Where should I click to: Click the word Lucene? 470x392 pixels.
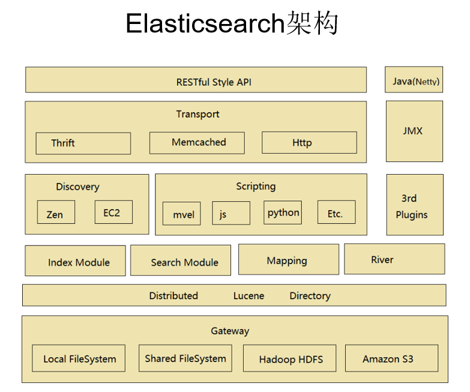coord(249,296)
